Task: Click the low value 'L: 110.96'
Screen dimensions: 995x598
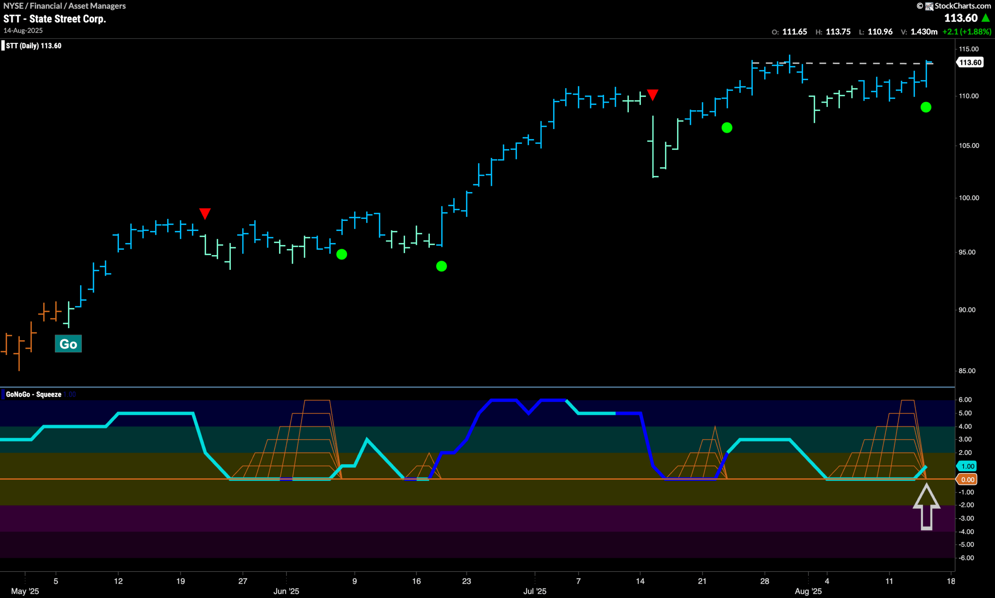Action: (875, 31)
